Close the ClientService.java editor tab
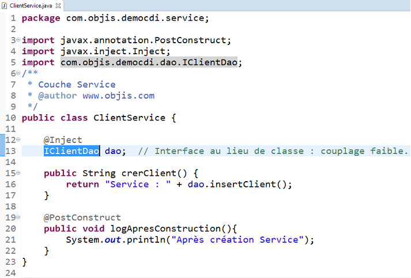411x278 pixels. (58, 5)
